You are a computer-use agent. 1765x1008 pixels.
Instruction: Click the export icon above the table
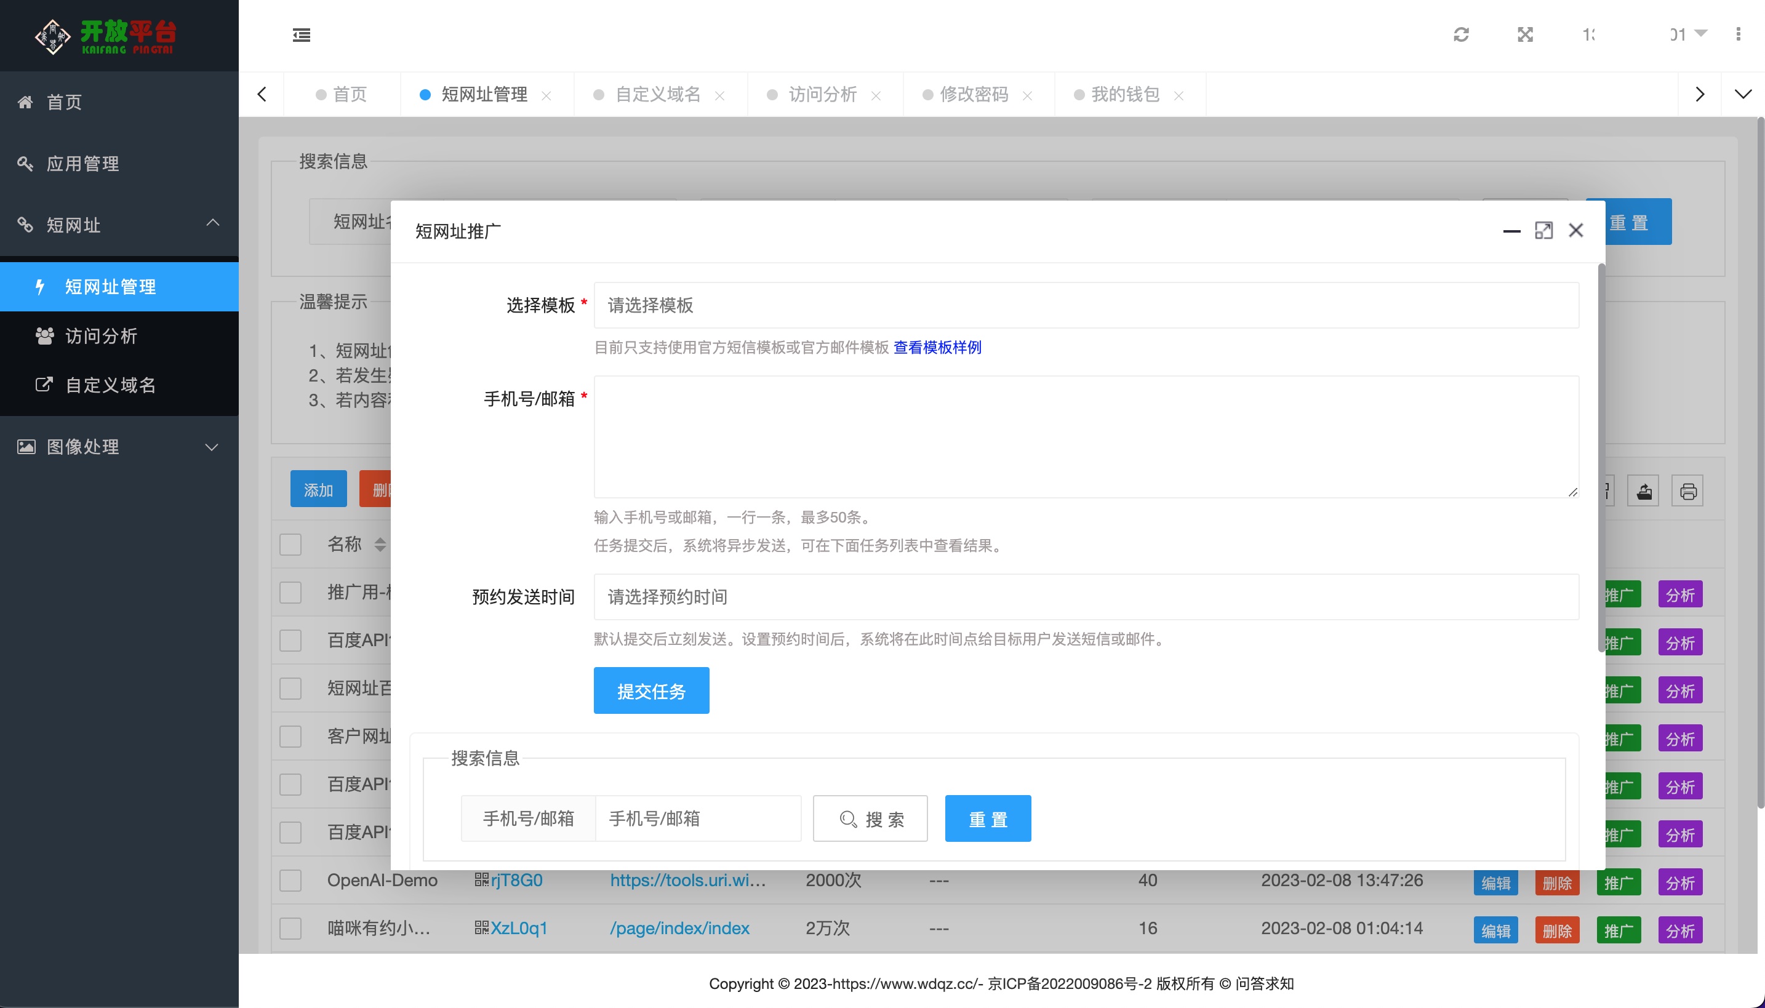1644,492
